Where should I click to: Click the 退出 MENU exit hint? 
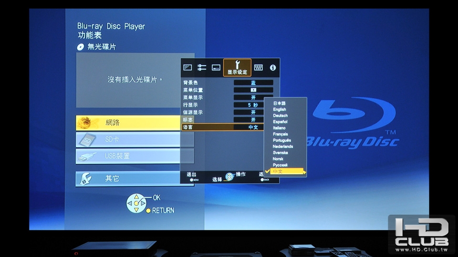tap(192, 177)
